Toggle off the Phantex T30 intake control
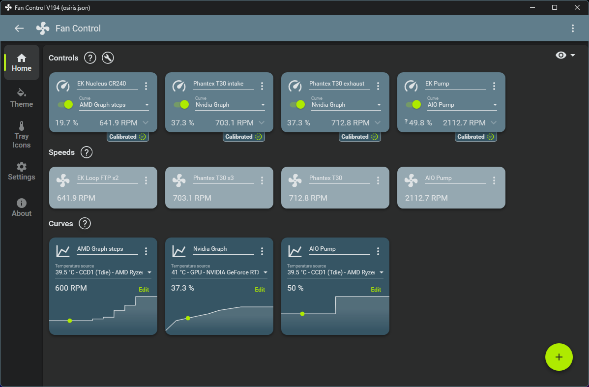Screen dimensions: 589x387 181,104
